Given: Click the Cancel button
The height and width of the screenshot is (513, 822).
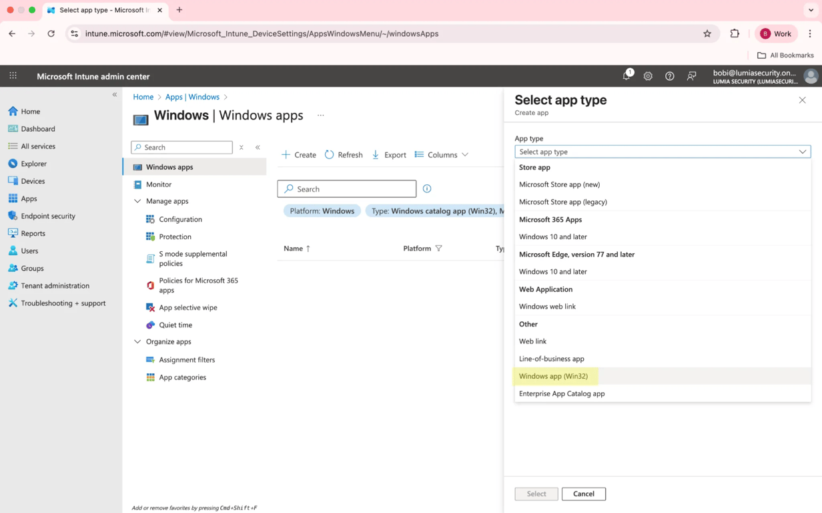Looking at the screenshot, I should pos(584,494).
